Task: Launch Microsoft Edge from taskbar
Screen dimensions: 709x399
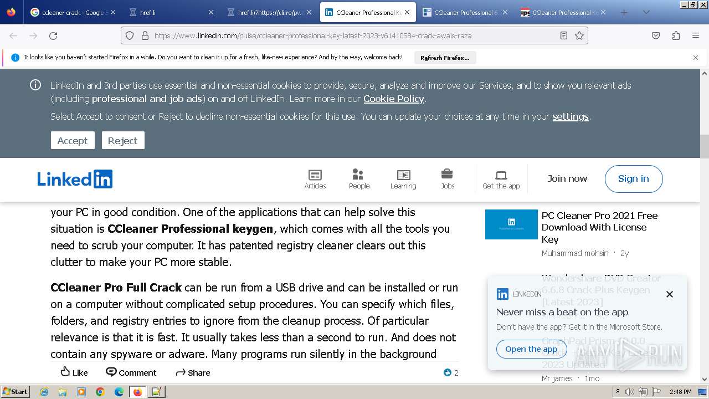Action: (x=119, y=392)
